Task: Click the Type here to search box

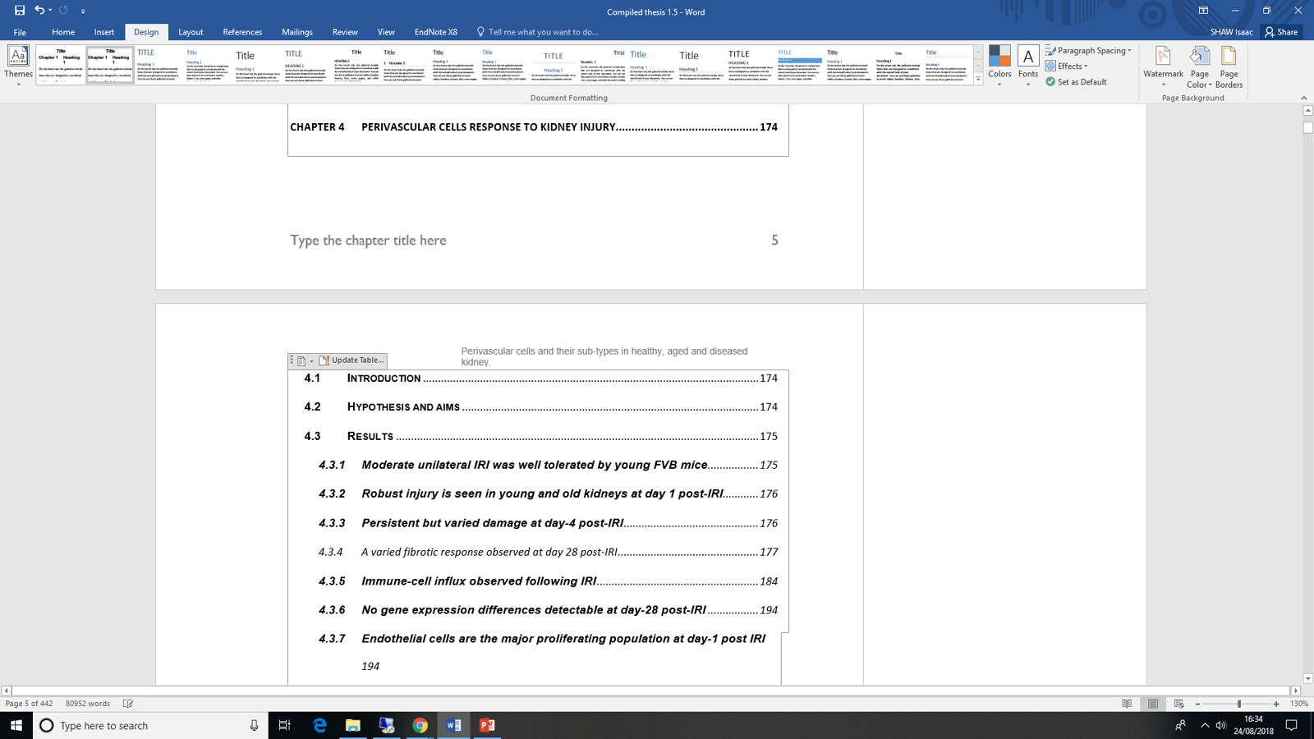Action: (x=150, y=725)
